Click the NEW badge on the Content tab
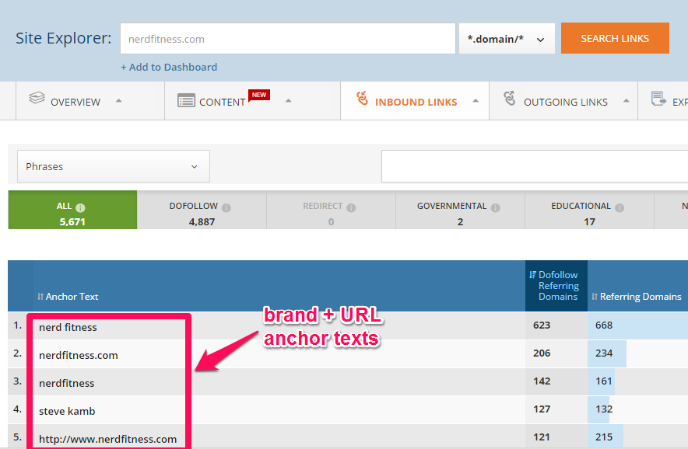The height and width of the screenshot is (449, 688). click(259, 95)
